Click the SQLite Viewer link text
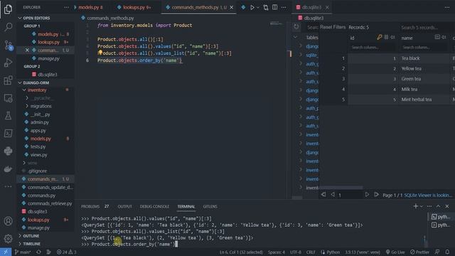Image resolution: width=455 pixels, height=256 pixels. click(x=428, y=195)
